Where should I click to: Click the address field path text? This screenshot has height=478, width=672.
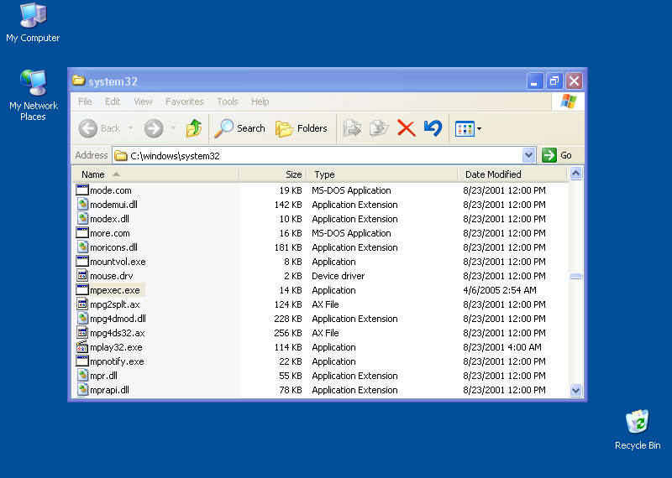point(175,156)
